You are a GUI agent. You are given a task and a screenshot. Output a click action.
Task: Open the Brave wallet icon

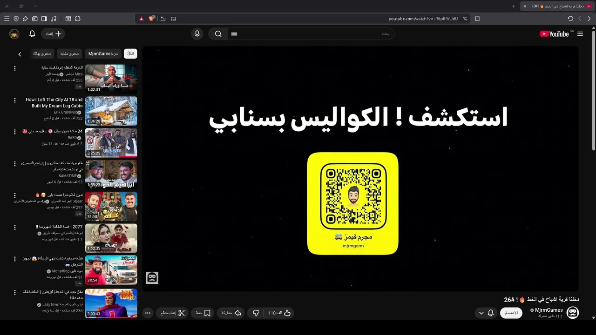click(35, 19)
